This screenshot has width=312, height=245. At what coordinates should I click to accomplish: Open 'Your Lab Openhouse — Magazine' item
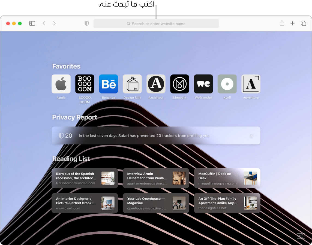[156, 203]
